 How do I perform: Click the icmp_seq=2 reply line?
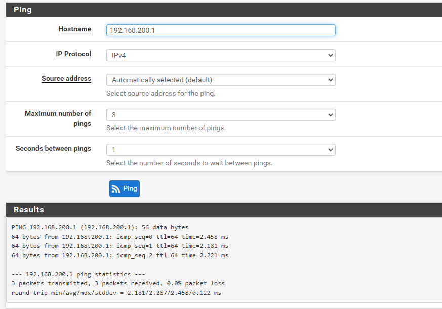click(119, 255)
